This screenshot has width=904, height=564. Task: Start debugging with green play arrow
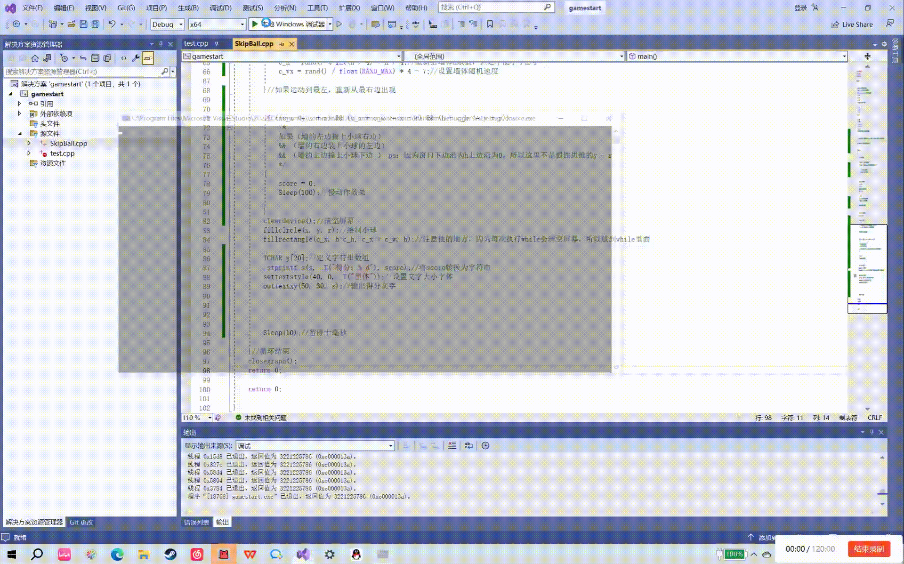click(255, 24)
